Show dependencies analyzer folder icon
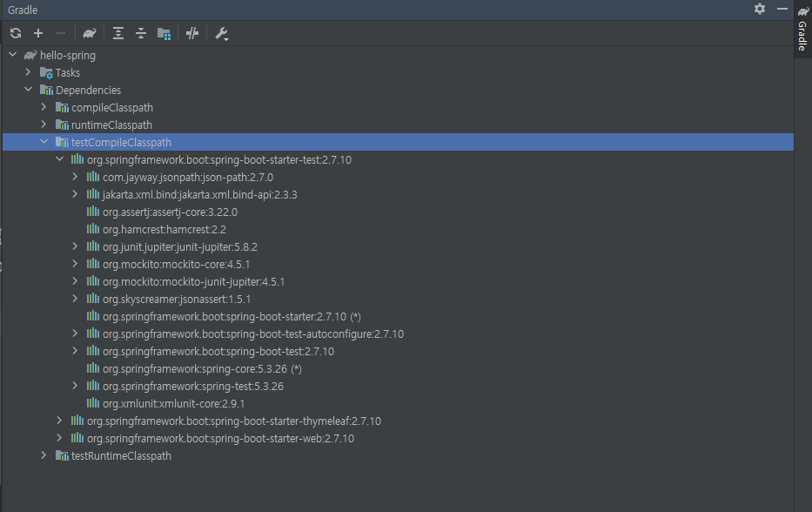 click(x=164, y=34)
